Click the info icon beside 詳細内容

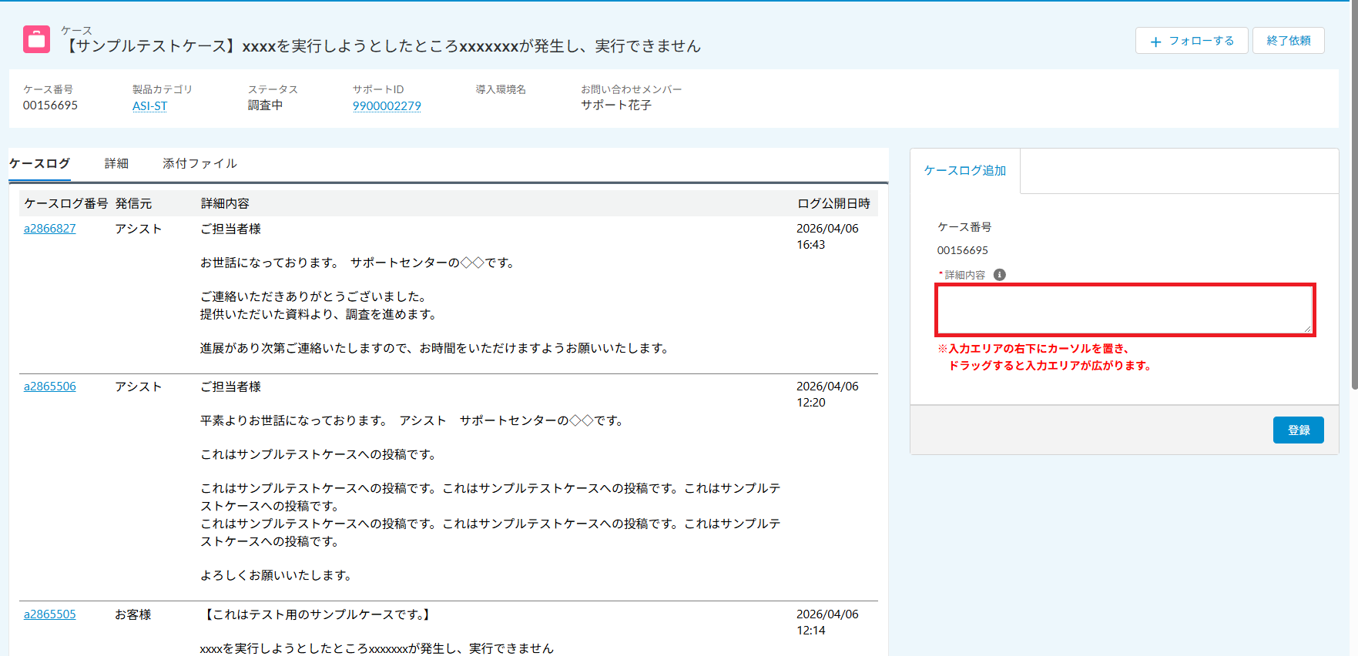[999, 275]
